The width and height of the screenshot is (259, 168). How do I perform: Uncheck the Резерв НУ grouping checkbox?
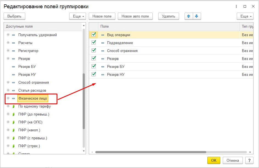[x=94, y=74]
